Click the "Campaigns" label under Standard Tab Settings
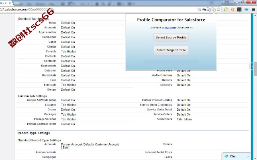257x160 pixels. [x=49, y=37]
